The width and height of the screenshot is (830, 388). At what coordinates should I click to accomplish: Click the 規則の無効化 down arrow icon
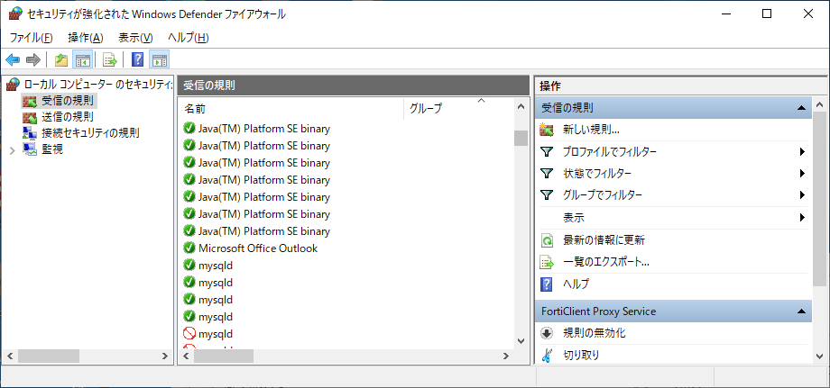pyautogui.click(x=547, y=333)
